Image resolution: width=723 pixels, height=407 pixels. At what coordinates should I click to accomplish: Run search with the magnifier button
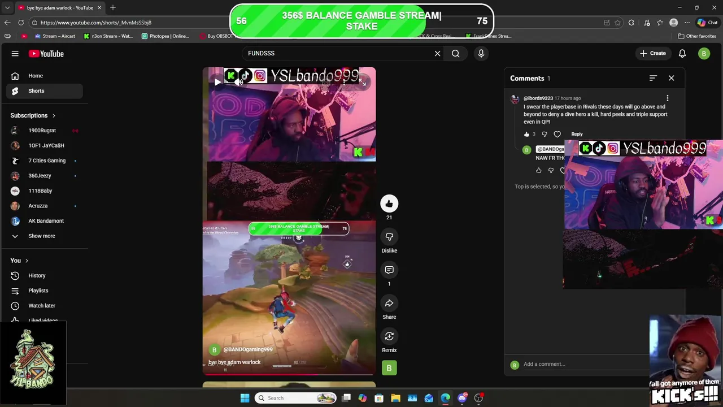[x=455, y=53]
